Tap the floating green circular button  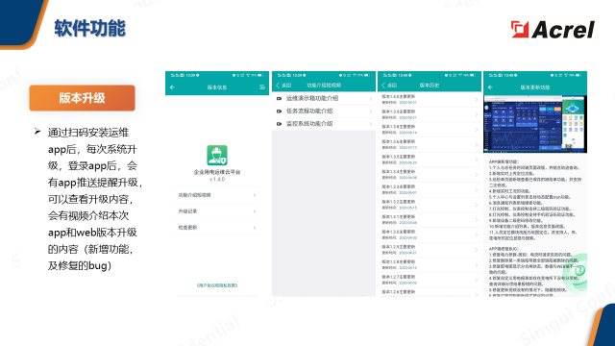click(578, 271)
